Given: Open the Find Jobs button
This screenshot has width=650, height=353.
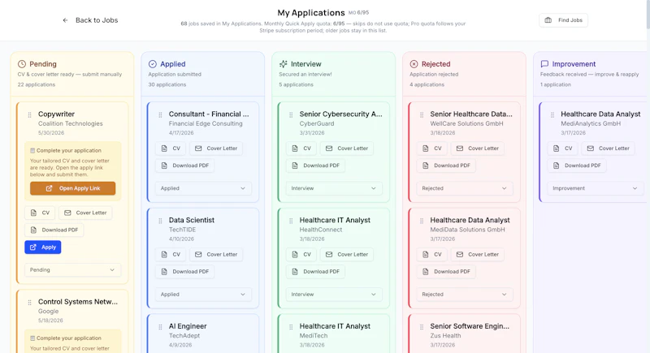Looking at the screenshot, I should click(x=563, y=20).
